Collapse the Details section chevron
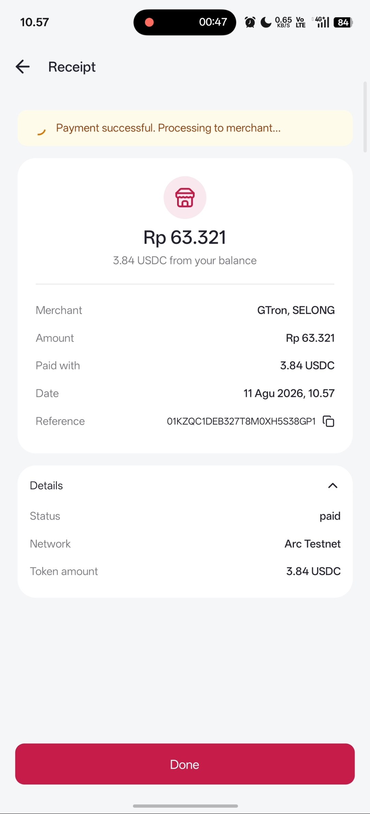This screenshot has width=370, height=814. (x=333, y=485)
